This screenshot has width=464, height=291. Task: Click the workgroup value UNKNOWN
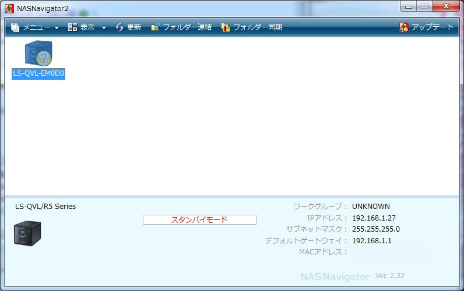point(371,207)
